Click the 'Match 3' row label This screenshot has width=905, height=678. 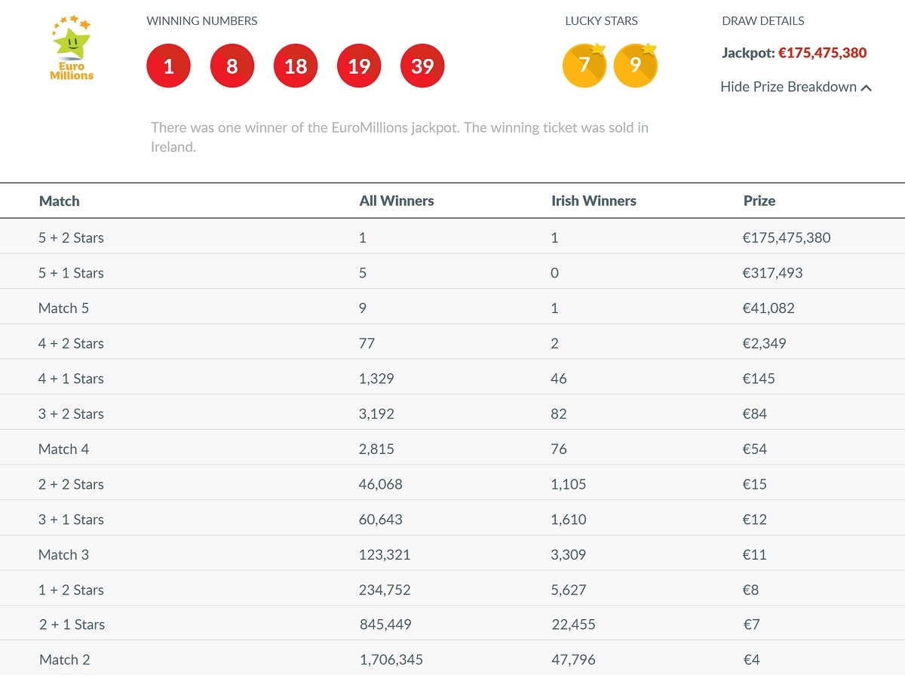(x=63, y=554)
